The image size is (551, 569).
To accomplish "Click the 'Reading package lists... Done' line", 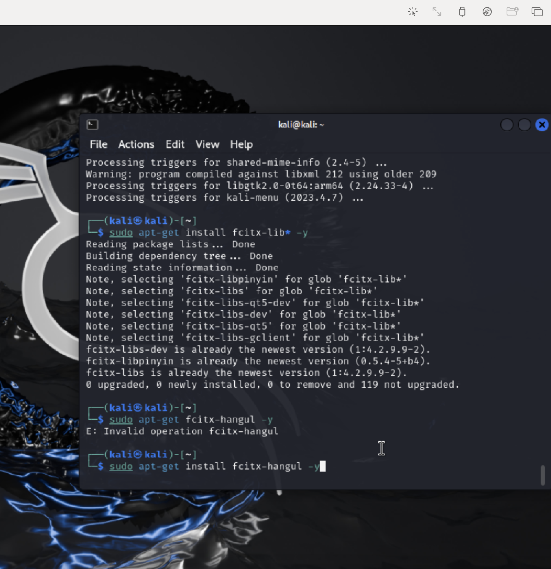I will [x=171, y=244].
